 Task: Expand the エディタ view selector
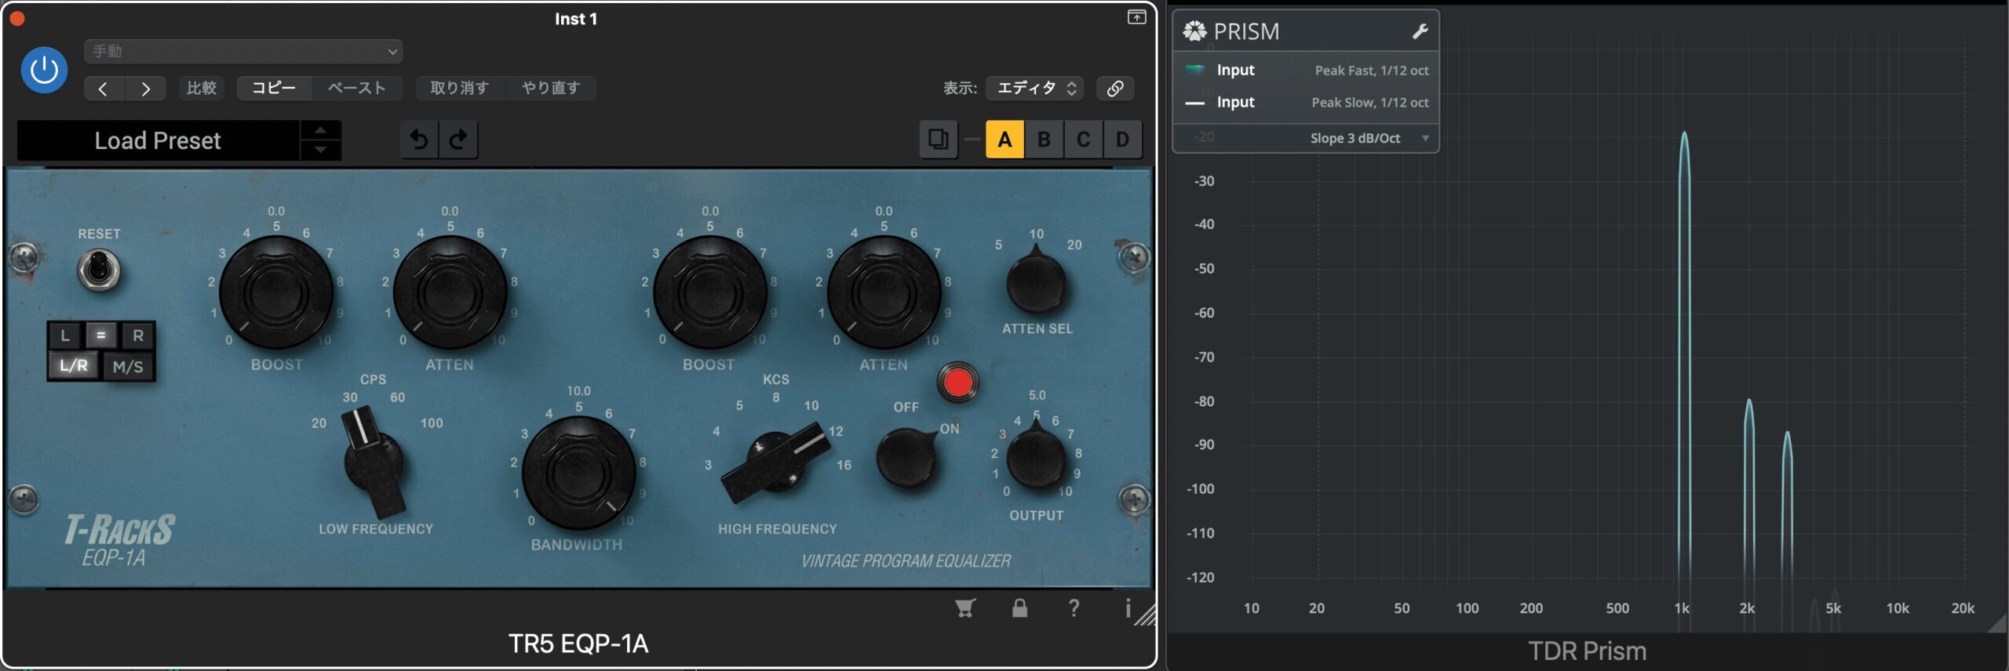(x=1035, y=89)
